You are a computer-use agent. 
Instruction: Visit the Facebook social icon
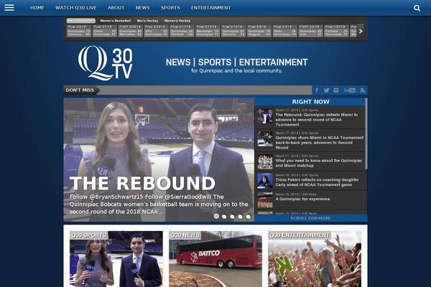[317, 90]
